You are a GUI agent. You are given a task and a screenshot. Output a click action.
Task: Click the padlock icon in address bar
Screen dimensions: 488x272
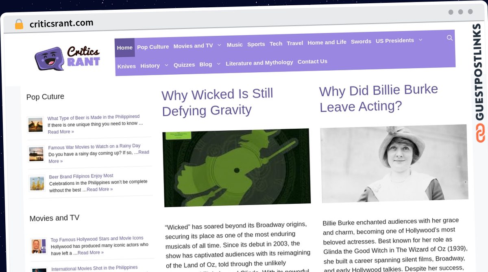click(19, 24)
